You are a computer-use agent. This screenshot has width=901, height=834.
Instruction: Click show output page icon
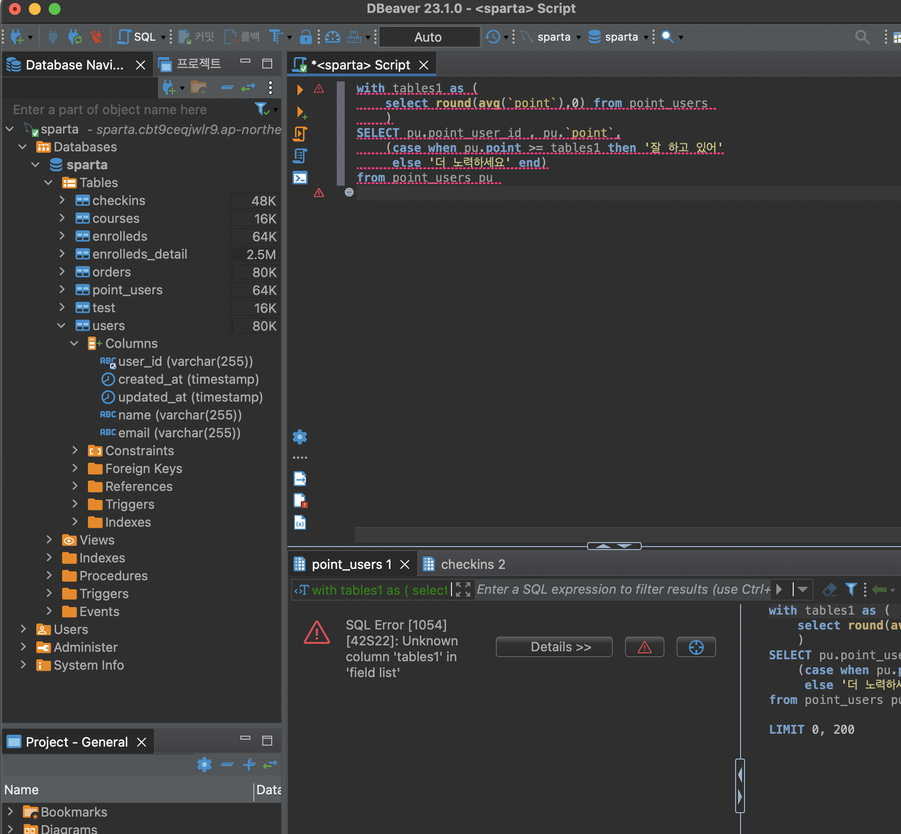coord(300,479)
